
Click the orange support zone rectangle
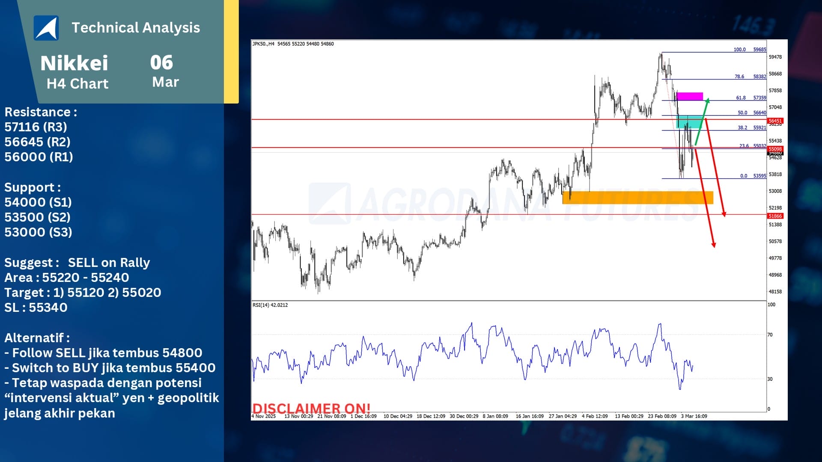(x=637, y=197)
